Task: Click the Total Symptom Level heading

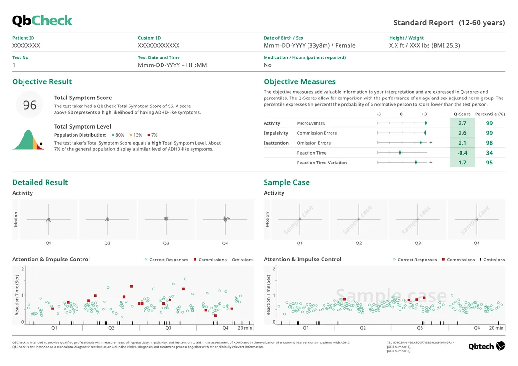Action: tap(82, 127)
